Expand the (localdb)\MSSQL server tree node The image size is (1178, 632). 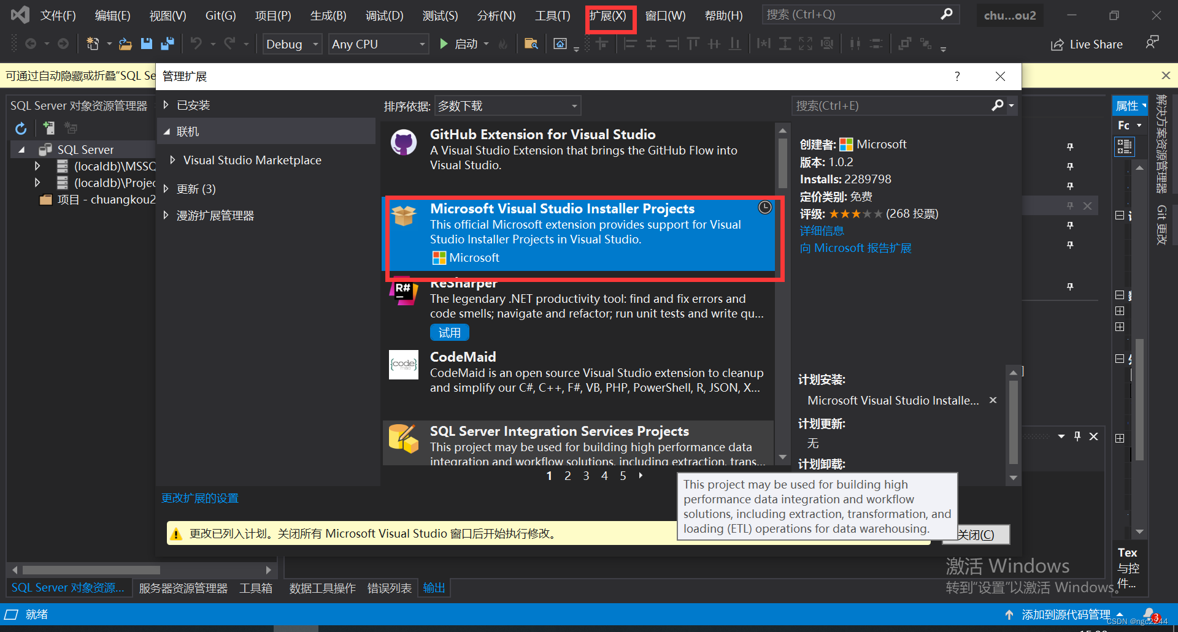37,166
